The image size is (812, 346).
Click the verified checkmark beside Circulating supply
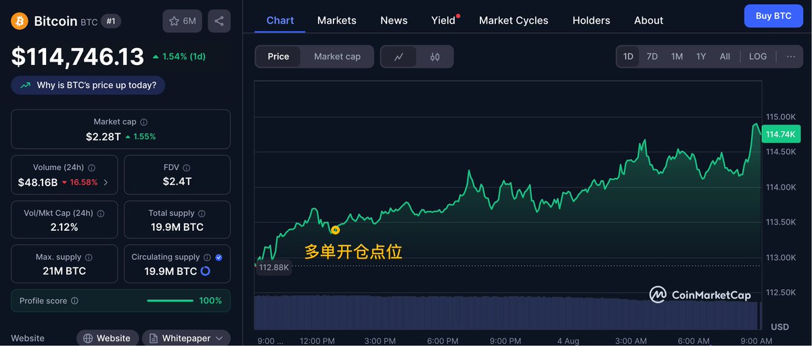(x=219, y=257)
